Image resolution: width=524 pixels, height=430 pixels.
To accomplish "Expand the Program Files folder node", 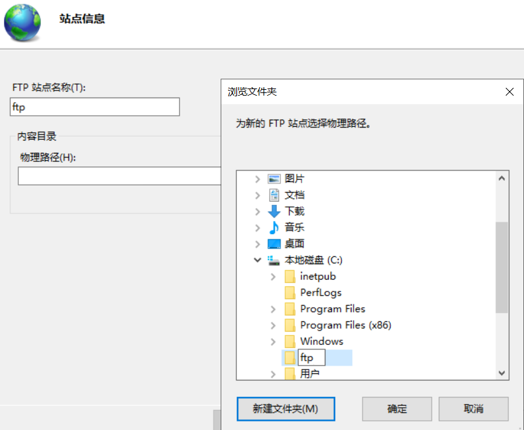I will (x=273, y=309).
